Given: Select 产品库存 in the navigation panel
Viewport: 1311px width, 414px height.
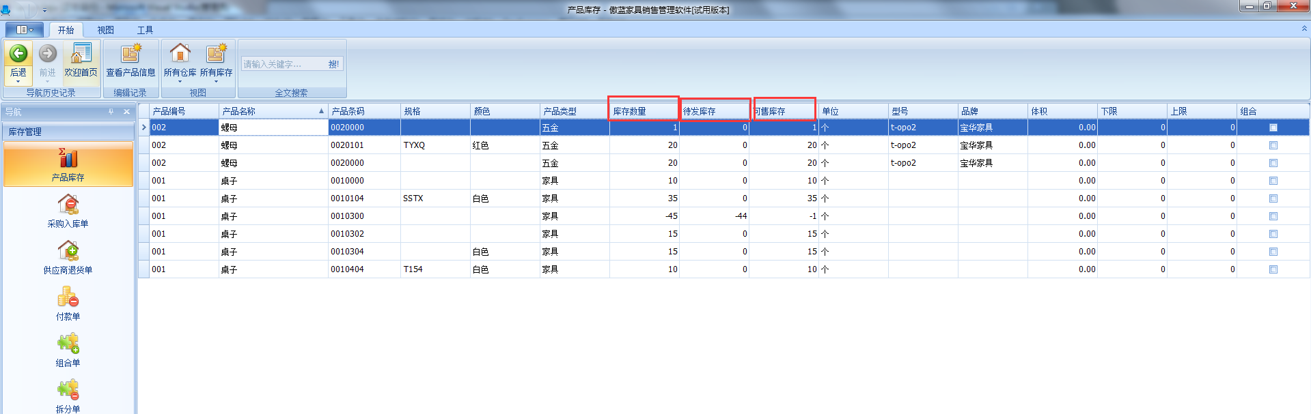Looking at the screenshot, I should tap(68, 165).
